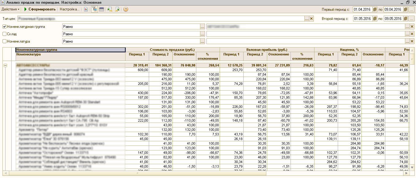The height and width of the screenshot is (178, 416).
Task: Click the horizontal scrollbar under the table
Action: pos(138,173)
